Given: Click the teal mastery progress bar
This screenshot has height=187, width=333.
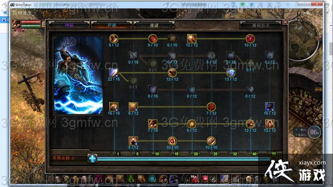Looking at the screenshot, I should (184, 159).
